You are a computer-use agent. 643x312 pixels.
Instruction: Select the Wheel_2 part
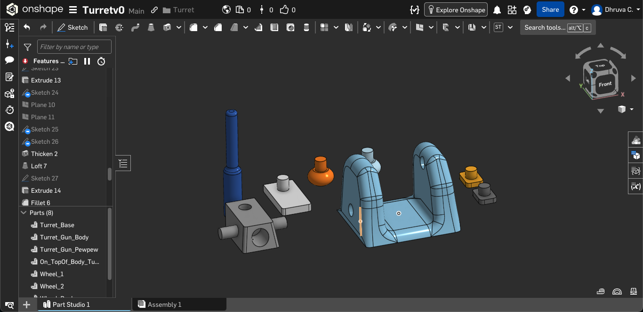52,286
